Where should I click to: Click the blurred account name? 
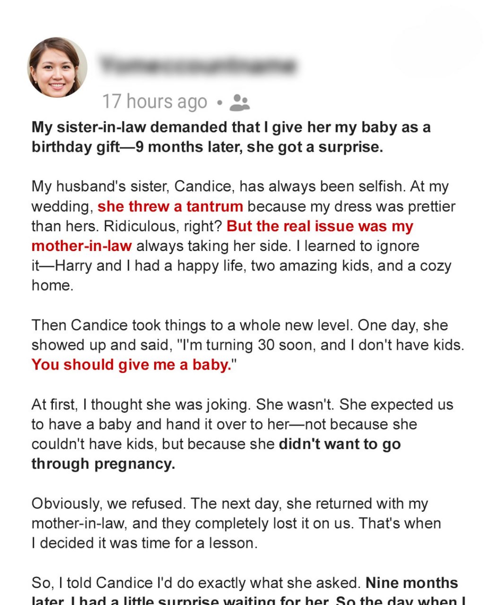tap(198, 65)
